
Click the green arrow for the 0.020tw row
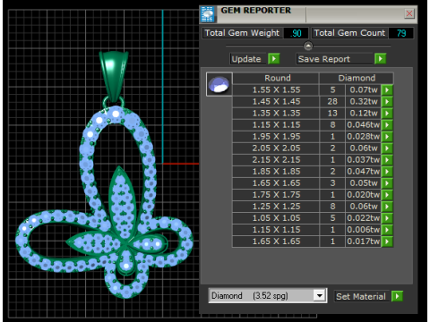pos(387,194)
